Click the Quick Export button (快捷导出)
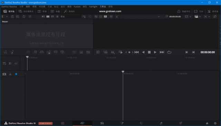Viewport: 221px width, 126px height. [183, 11]
